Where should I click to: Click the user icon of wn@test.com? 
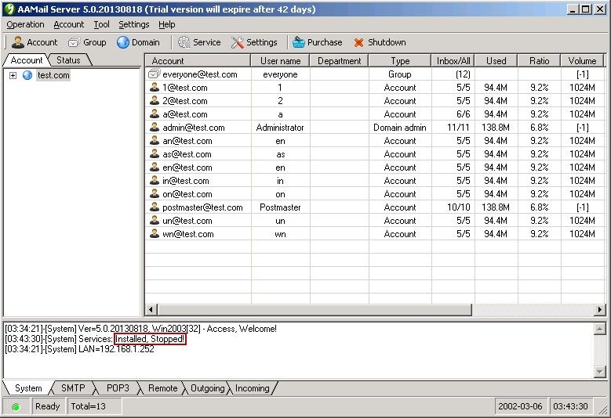point(155,234)
